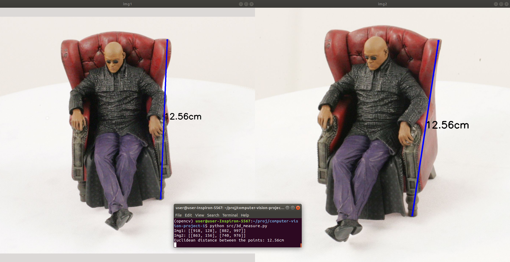The image size is (510, 262).
Task: Close the terminal window
Action: click(298, 208)
